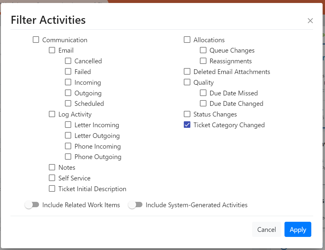Tick the Phone Outgoing checkbox
The height and width of the screenshot is (250, 325).
point(68,157)
